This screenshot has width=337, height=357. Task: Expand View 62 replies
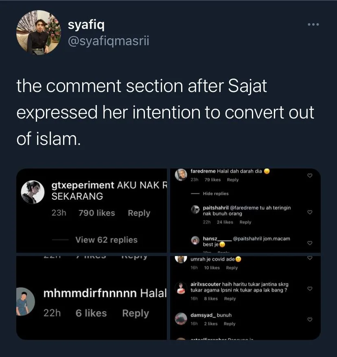(106, 240)
